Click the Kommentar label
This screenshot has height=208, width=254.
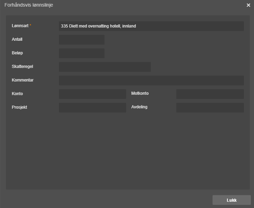coord(23,80)
